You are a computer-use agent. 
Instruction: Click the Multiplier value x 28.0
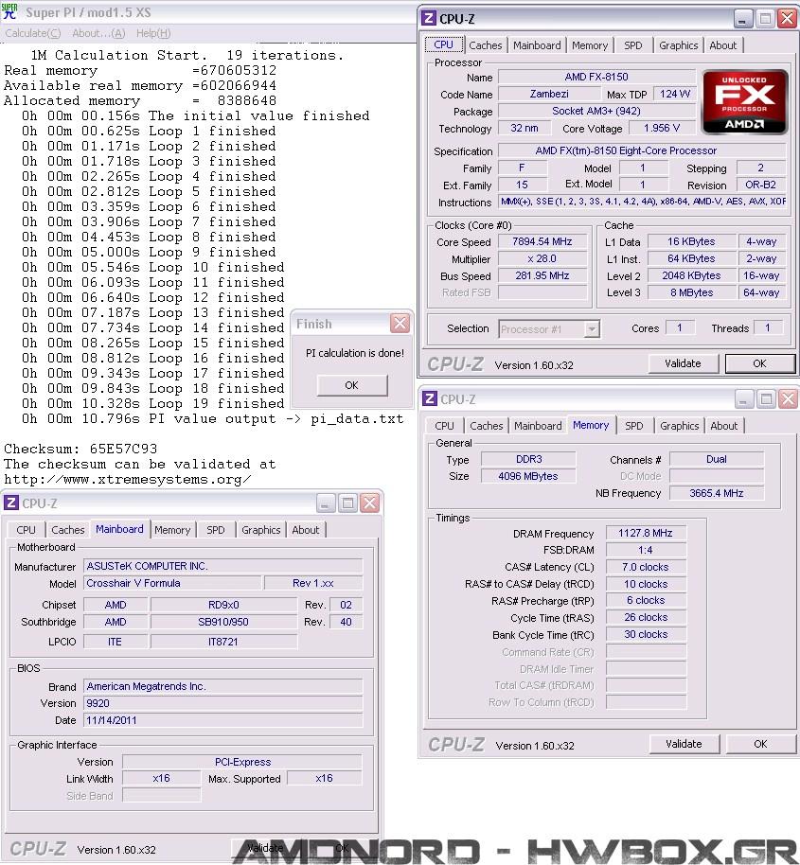click(542, 258)
